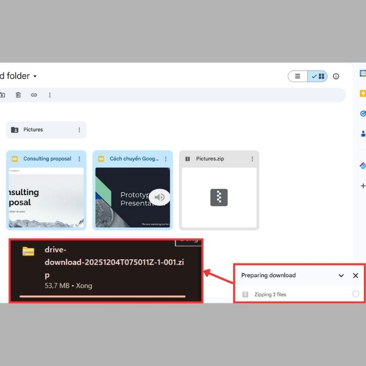Click the copy link icon
366x366 pixels.
pyautogui.click(x=34, y=95)
